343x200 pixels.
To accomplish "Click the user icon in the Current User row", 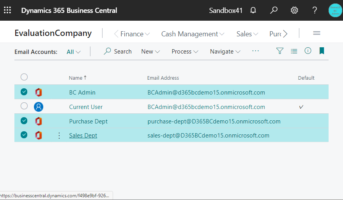I will tap(39, 107).
